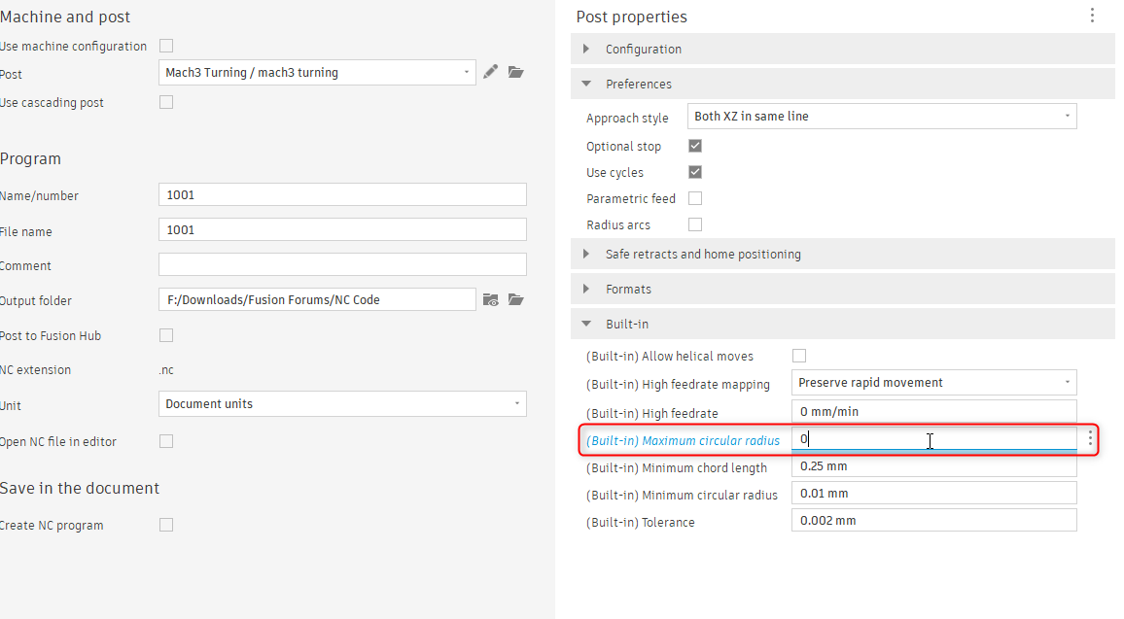Click the Tolerance value field
Image resolution: width=1124 pixels, height=619 pixels.
point(934,521)
